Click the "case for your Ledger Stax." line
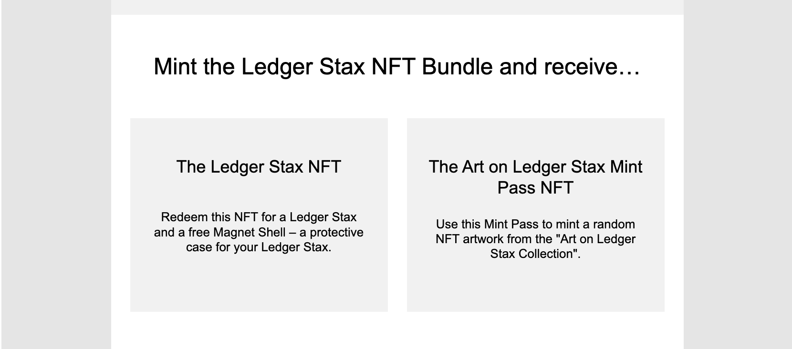 [x=259, y=247]
